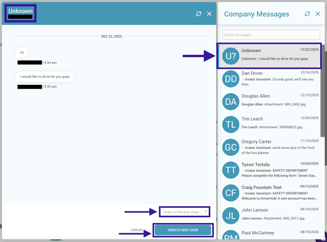Click the 'Hi' message bubble
The height and width of the screenshot is (242, 327).
click(x=22, y=53)
